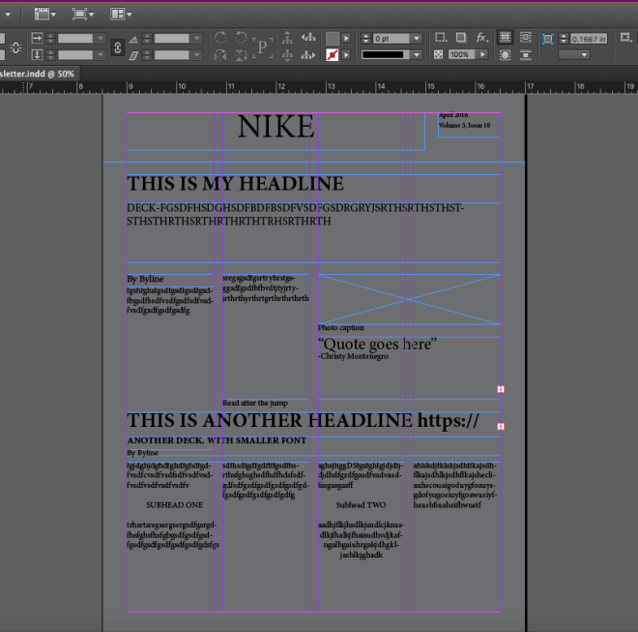Toggle the constrain proportions for scaling chain

click(118, 47)
